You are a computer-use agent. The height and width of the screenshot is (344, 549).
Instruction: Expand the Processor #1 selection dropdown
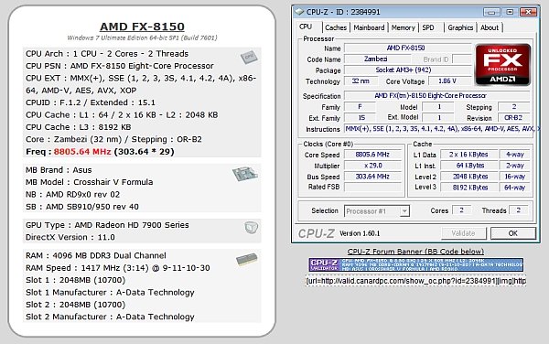click(x=404, y=211)
